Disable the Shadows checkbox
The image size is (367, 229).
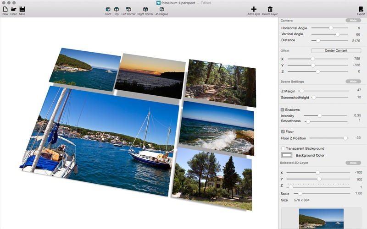[x=283, y=110]
